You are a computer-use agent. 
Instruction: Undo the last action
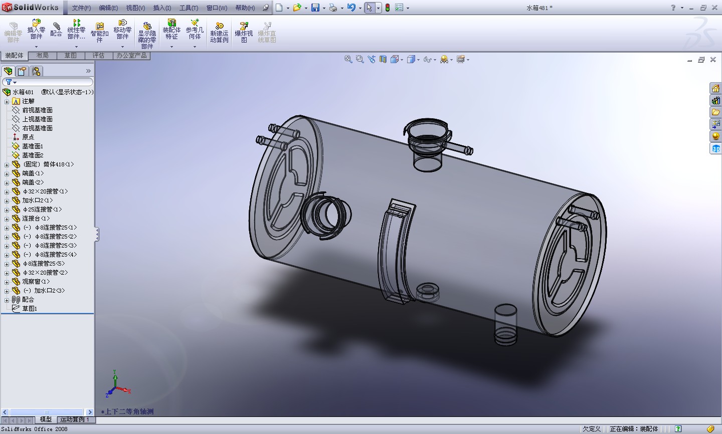coord(351,8)
